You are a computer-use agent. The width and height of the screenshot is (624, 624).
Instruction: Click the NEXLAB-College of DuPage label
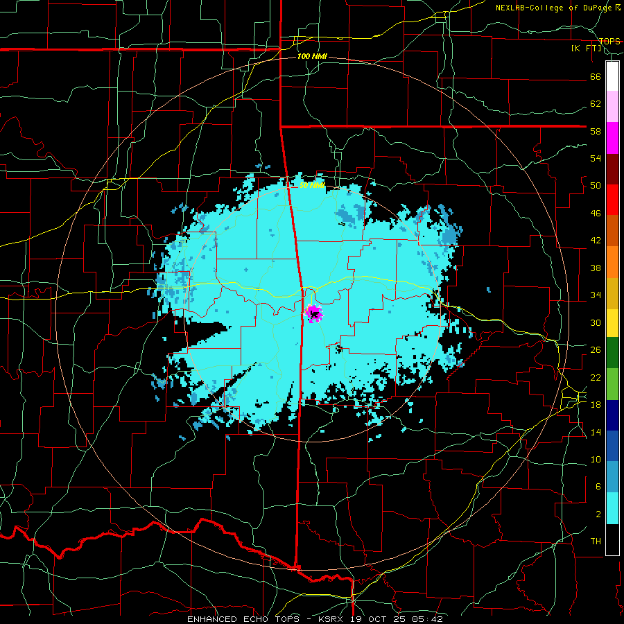pos(555,8)
